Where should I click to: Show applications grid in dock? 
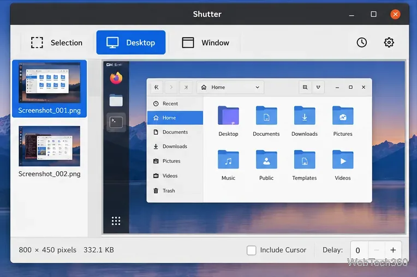tap(116, 221)
